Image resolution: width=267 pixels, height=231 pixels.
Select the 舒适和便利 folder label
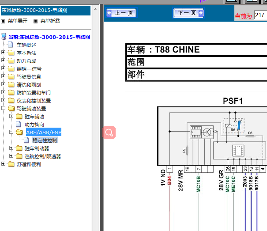(x=29, y=164)
